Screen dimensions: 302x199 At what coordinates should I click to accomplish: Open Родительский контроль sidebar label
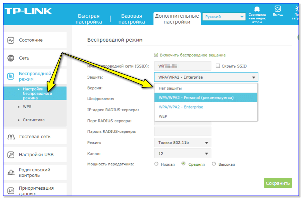tap(34, 172)
